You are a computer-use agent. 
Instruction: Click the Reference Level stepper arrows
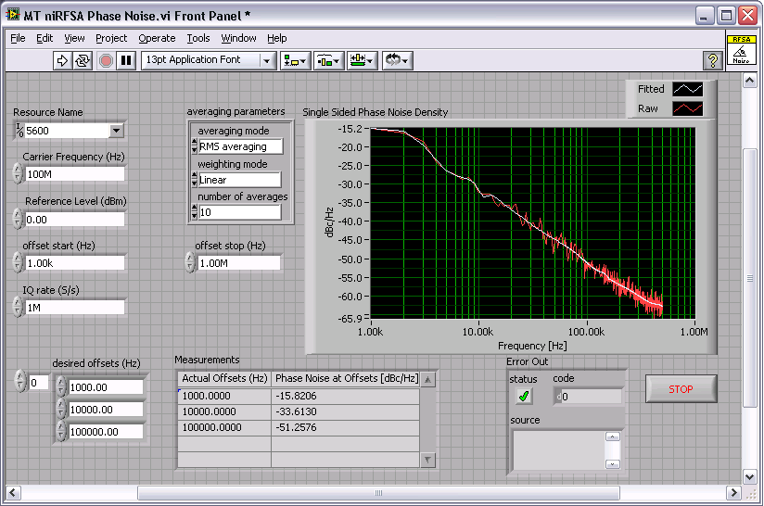click(x=18, y=219)
